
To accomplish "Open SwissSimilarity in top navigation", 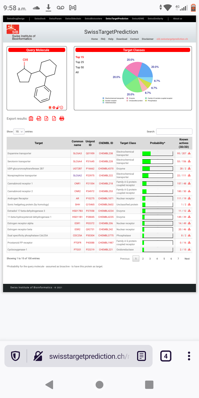I will (x=155, y=19).
